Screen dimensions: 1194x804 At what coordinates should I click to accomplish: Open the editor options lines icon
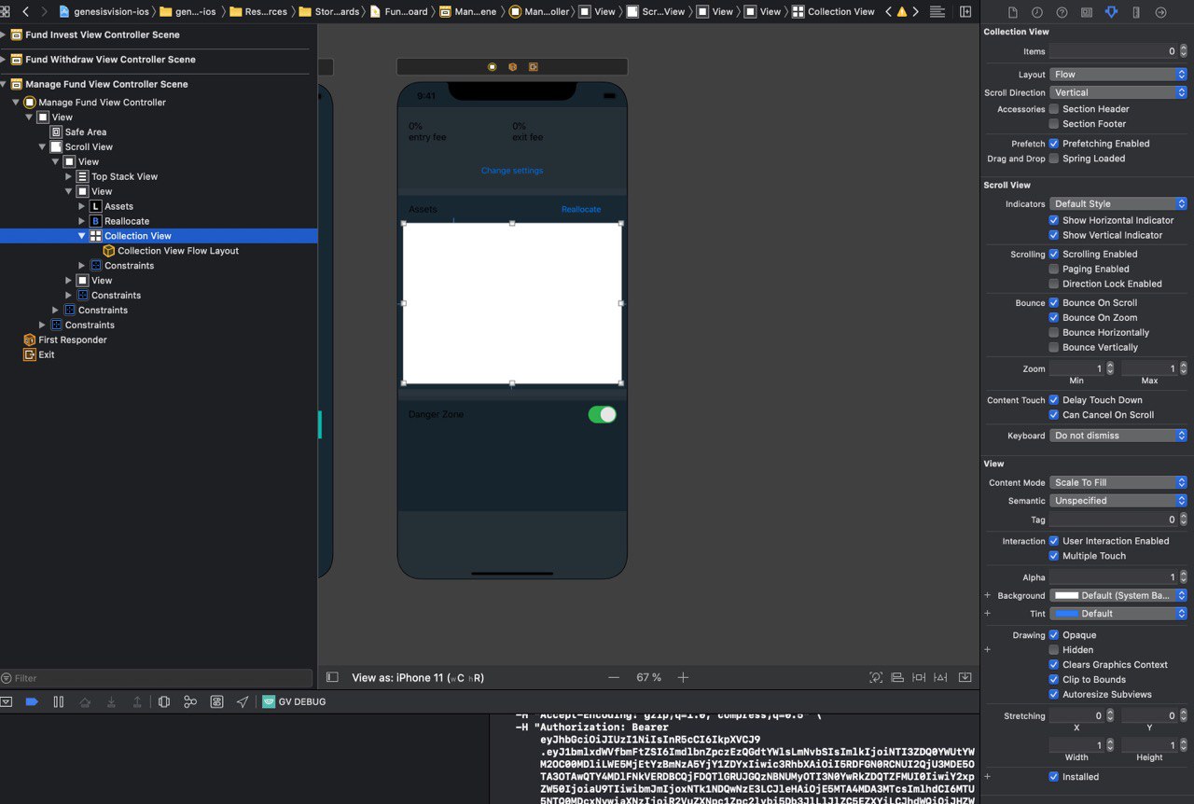point(937,12)
